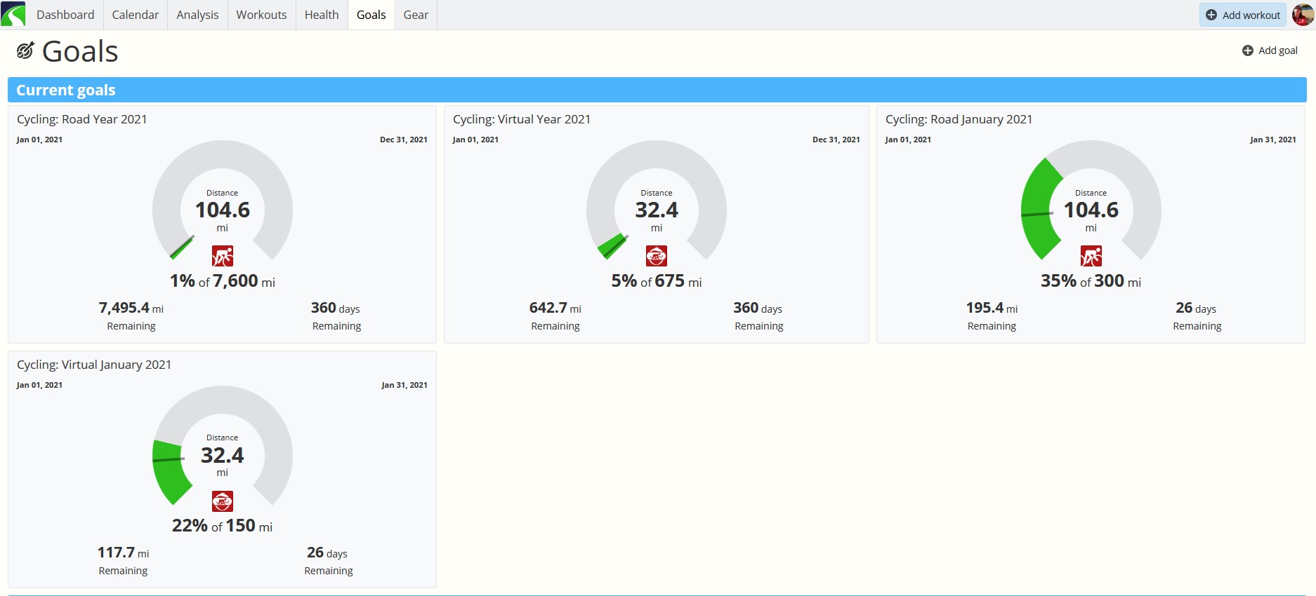Open the Gear tab
Screen dimensions: 1316x596
tap(416, 15)
